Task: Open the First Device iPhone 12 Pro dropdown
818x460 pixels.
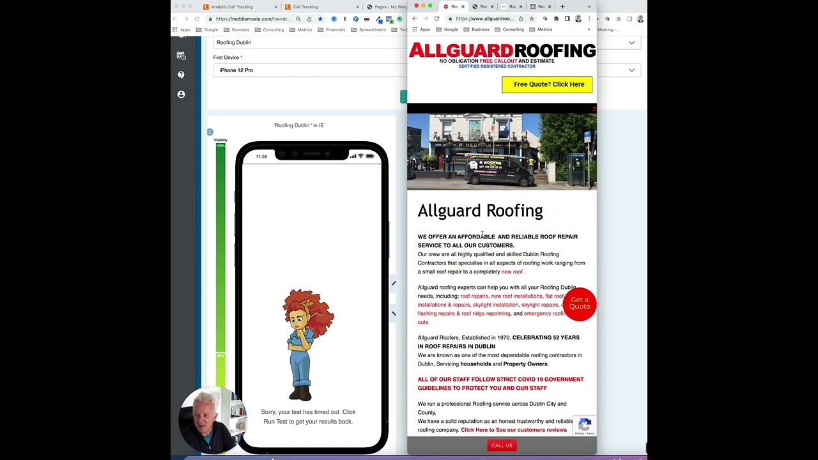Action: coord(427,70)
